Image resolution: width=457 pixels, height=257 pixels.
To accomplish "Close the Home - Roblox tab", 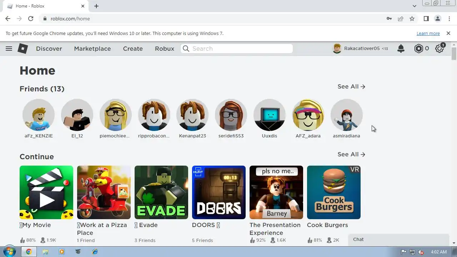I will coord(83,6).
